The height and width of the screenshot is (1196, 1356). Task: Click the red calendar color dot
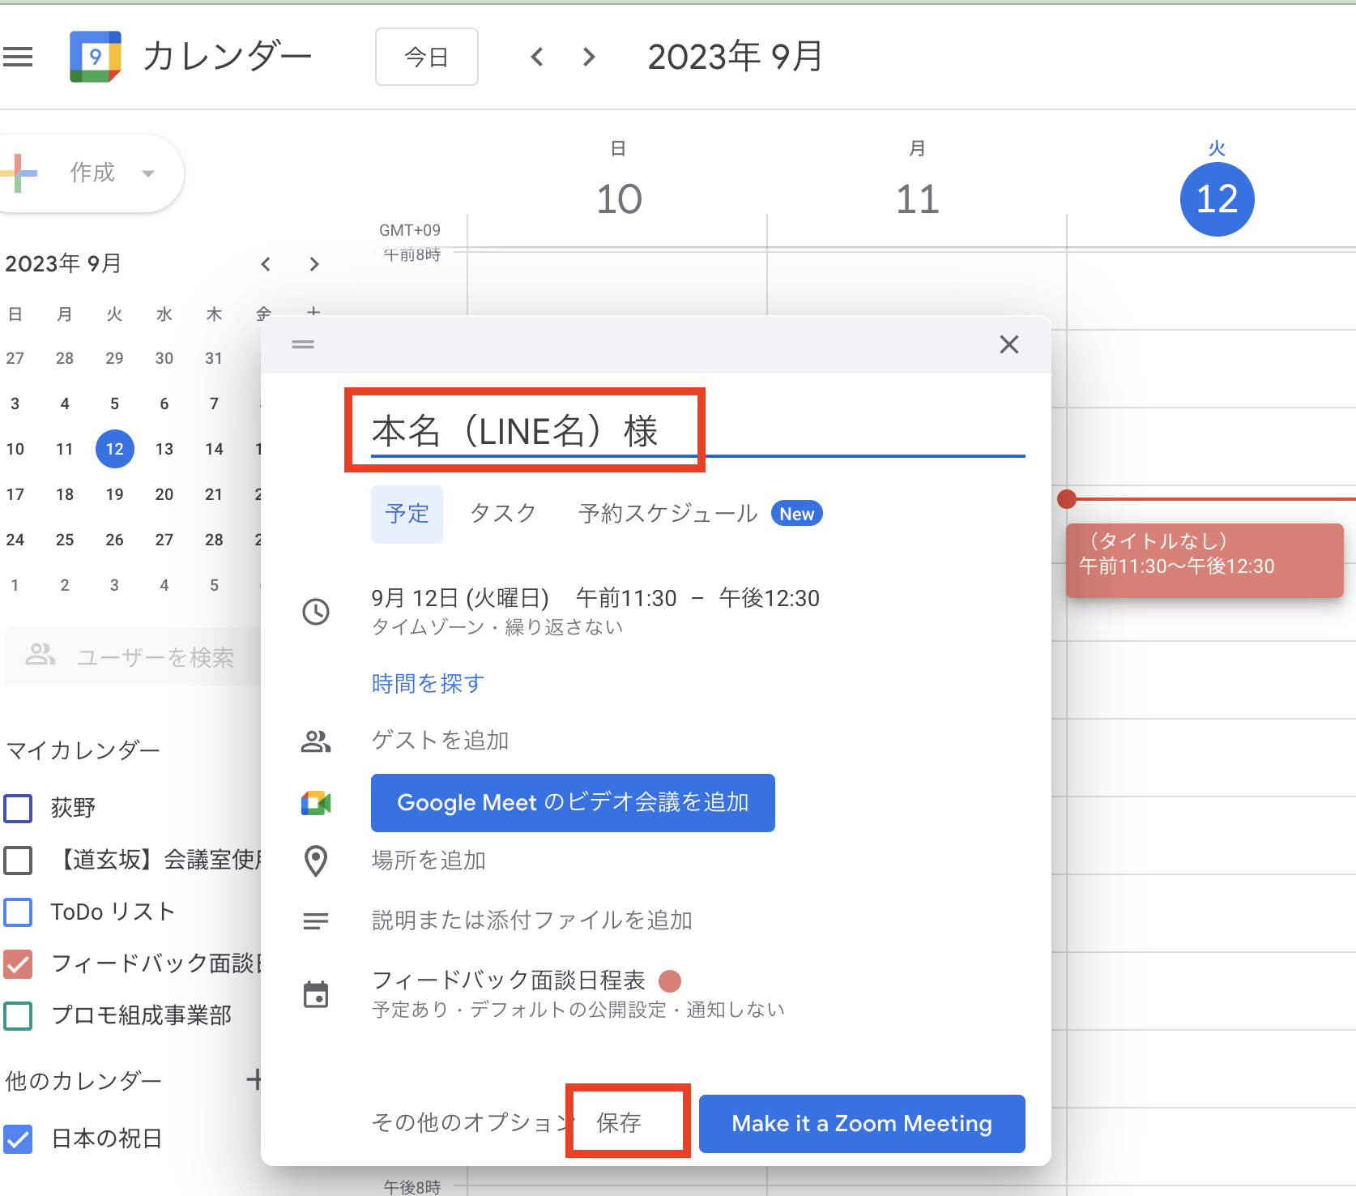(x=670, y=981)
